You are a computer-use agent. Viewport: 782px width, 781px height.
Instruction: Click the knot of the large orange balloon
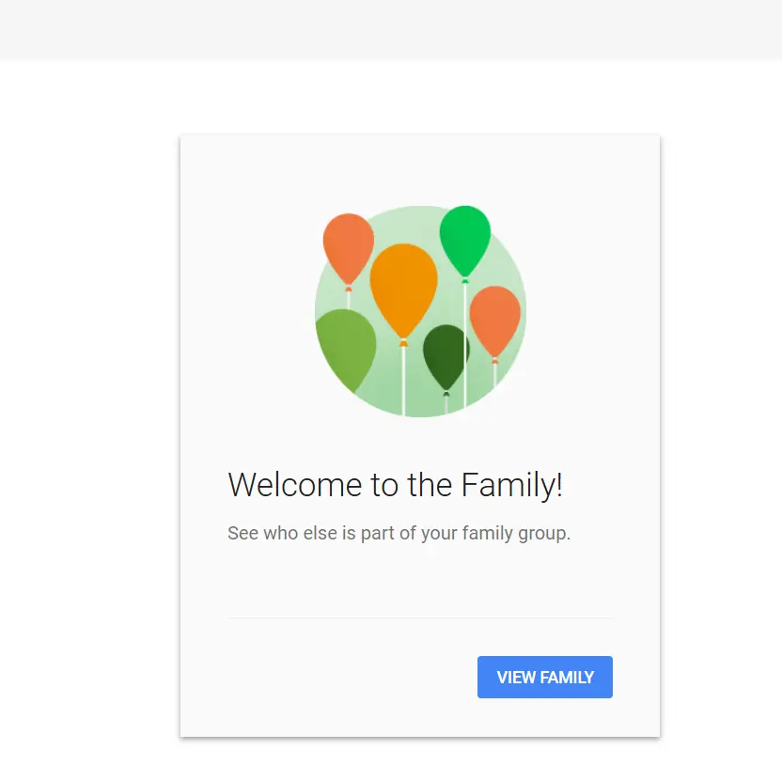point(403,343)
